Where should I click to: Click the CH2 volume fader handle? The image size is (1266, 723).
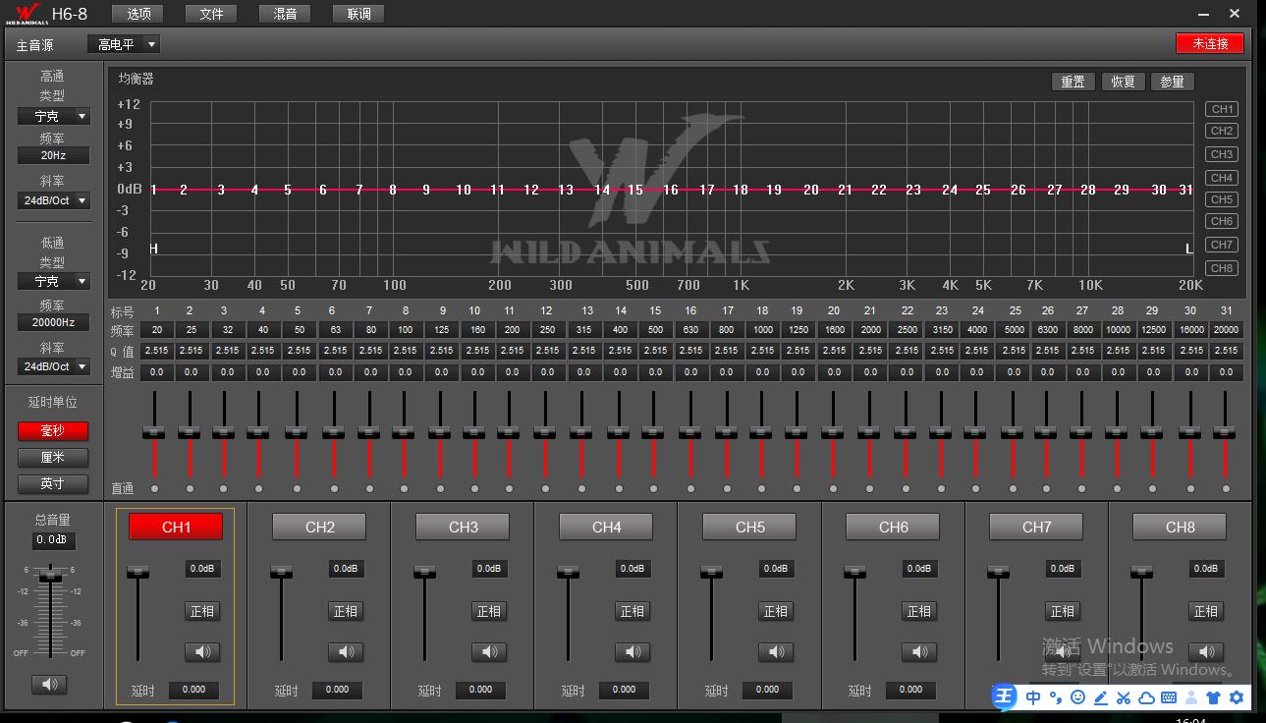(x=282, y=572)
